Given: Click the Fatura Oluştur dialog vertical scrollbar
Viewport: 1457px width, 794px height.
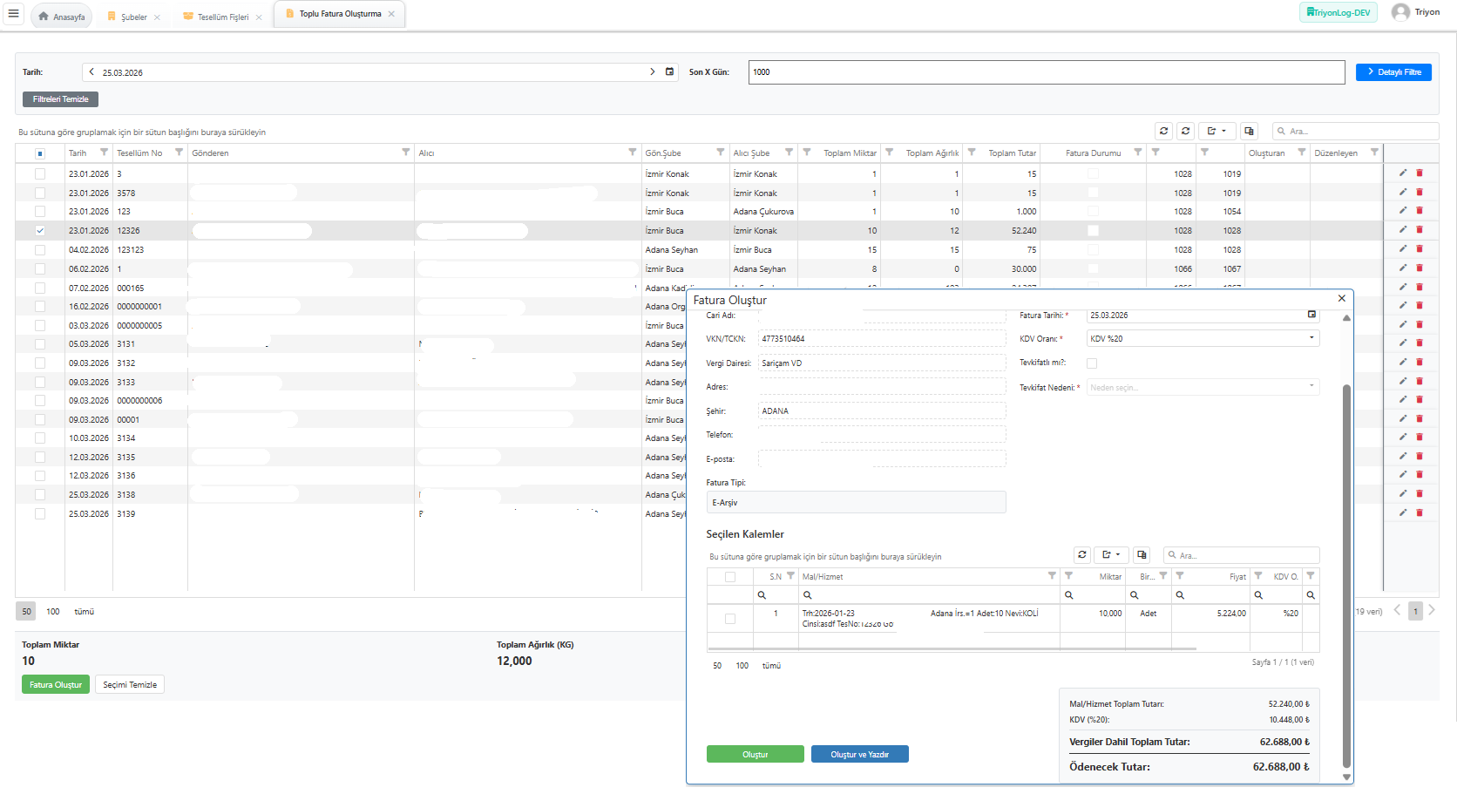Looking at the screenshot, I should [x=1346, y=575].
